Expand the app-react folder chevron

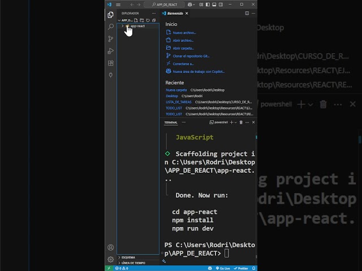123,26
